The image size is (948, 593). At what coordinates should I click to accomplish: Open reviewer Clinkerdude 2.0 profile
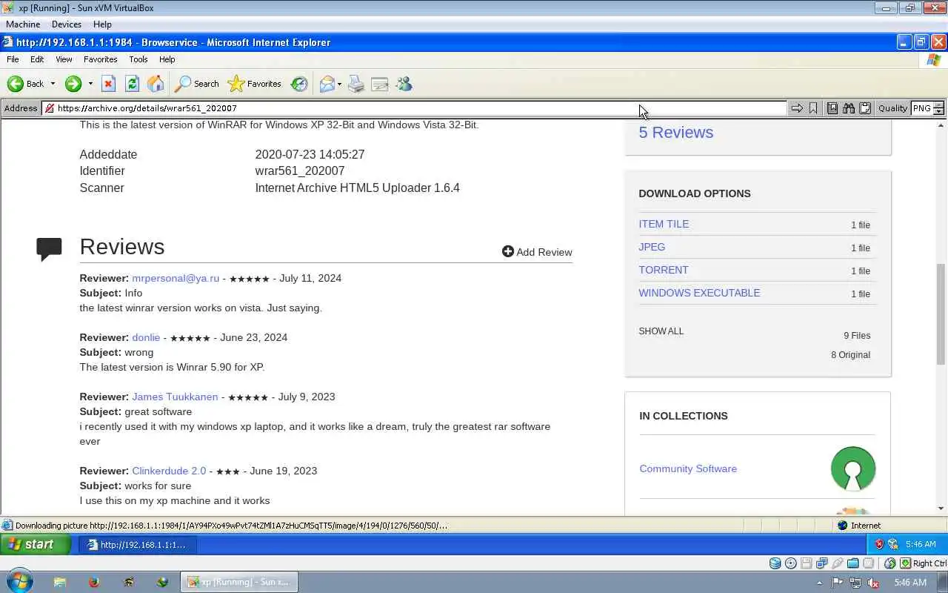169,471
